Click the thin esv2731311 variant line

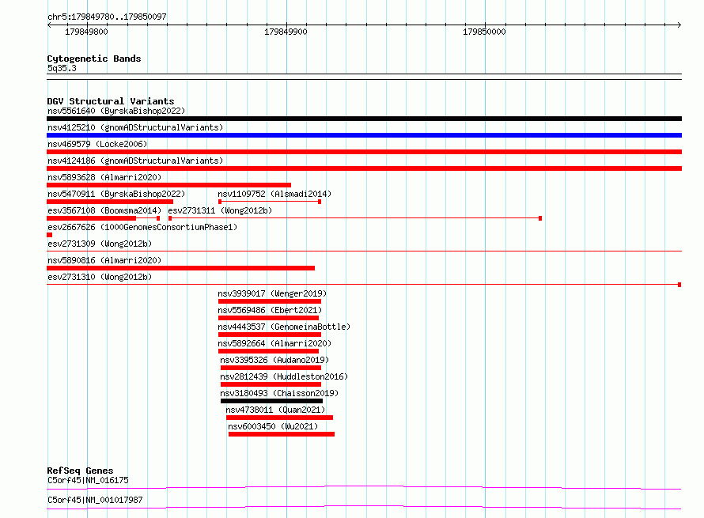point(355,218)
